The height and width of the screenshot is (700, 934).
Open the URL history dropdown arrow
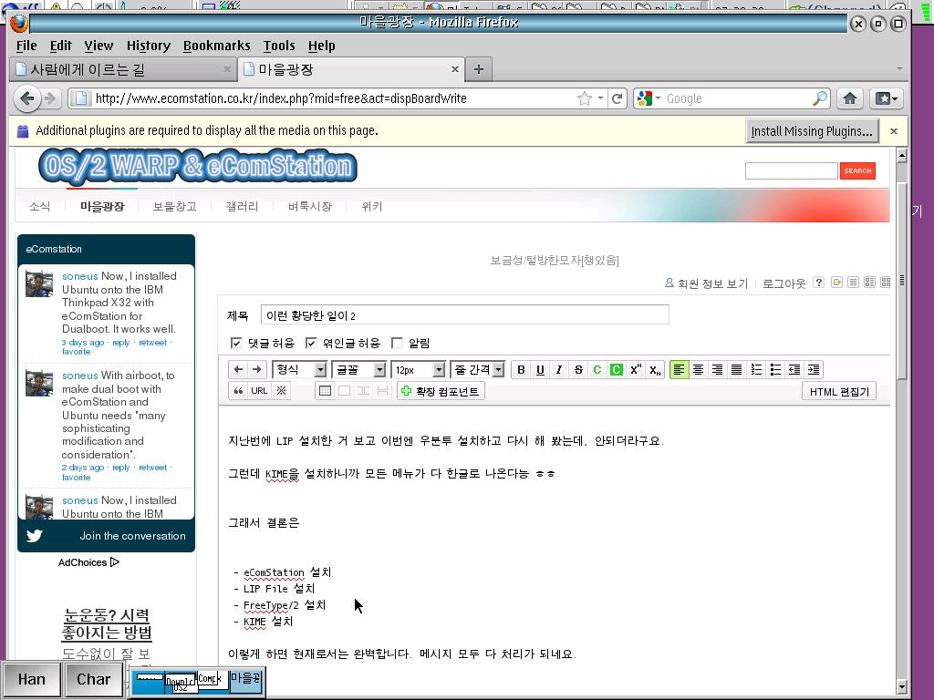600,98
